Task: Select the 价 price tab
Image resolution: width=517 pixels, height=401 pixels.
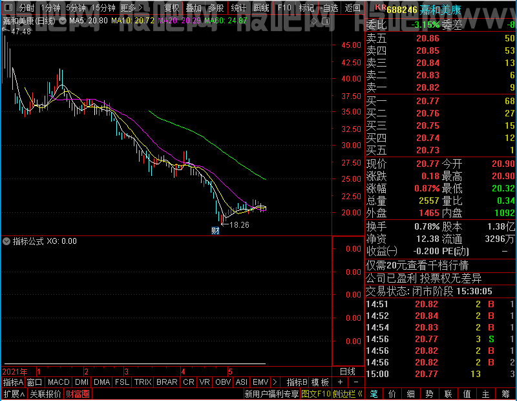Action: [x=392, y=394]
